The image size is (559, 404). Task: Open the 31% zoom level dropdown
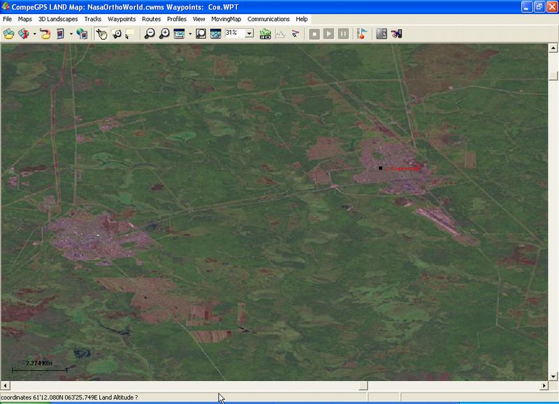pyautogui.click(x=249, y=33)
